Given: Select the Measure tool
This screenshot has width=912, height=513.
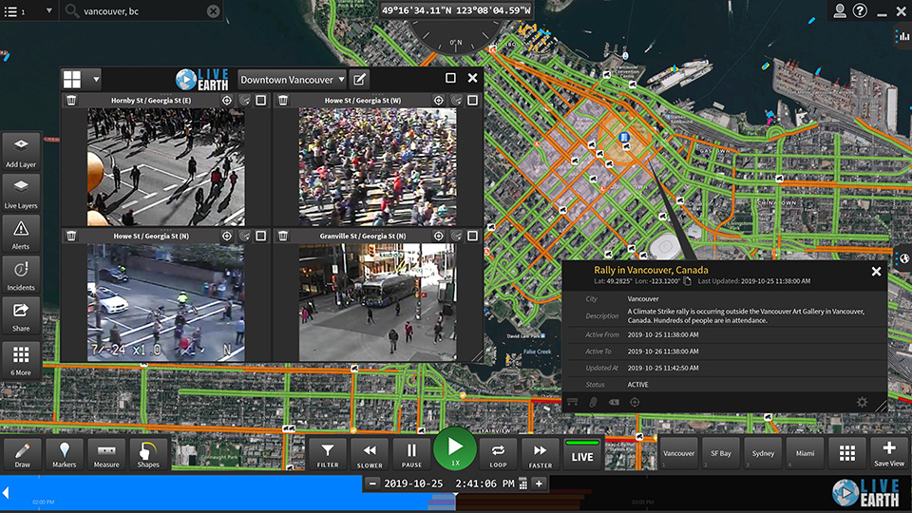Looking at the screenshot, I should (106, 454).
